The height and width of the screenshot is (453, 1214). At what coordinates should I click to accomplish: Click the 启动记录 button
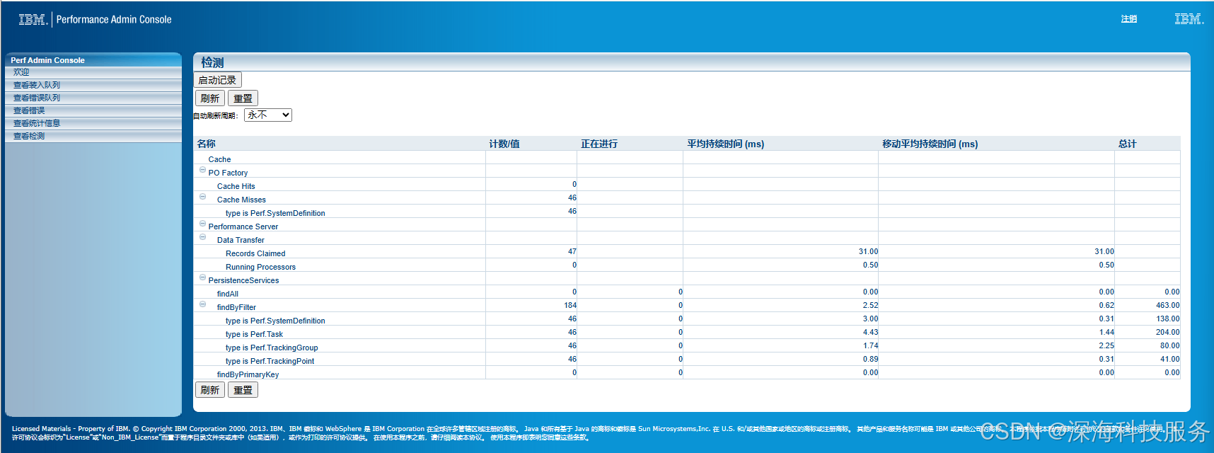(x=218, y=80)
